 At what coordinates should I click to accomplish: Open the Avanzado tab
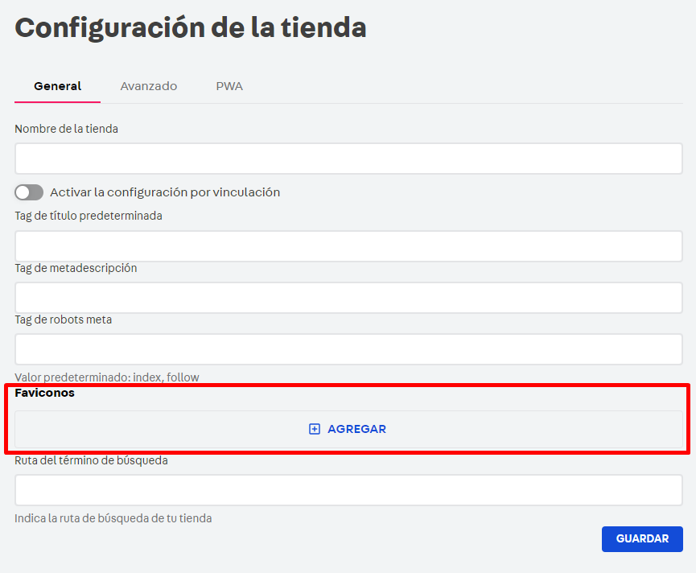point(148,85)
